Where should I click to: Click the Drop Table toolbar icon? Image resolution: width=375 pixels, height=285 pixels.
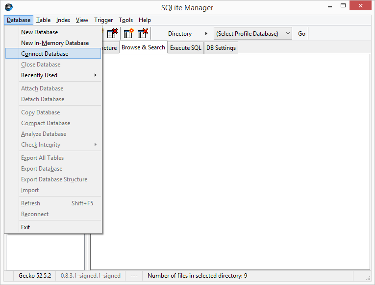click(x=112, y=34)
